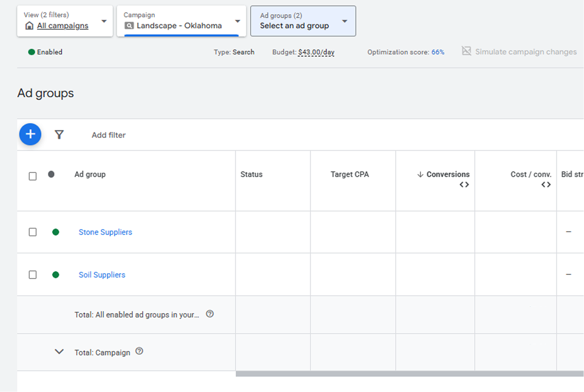Click the Target CPA column header
Image resolution: width=584 pixels, height=392 pixels.
[x=350, y=174]
